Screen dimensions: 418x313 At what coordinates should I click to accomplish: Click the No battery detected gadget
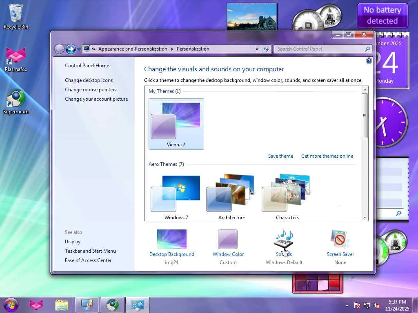click(382, 15)
